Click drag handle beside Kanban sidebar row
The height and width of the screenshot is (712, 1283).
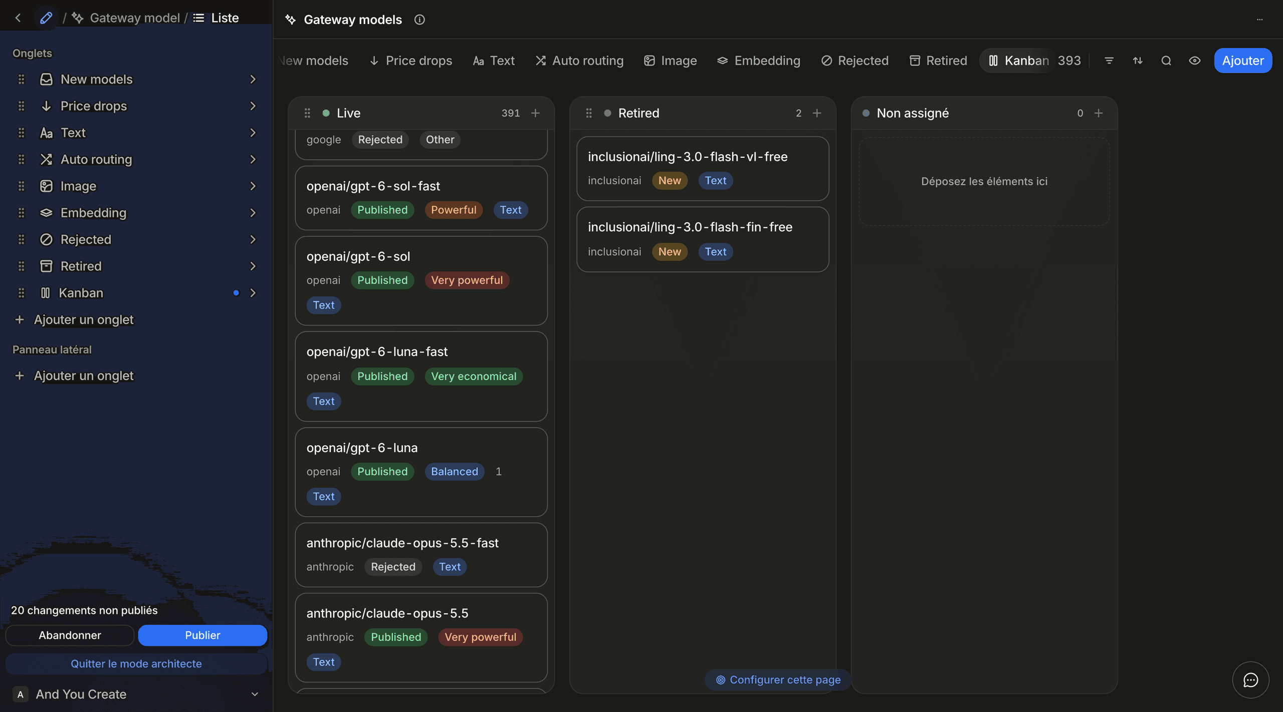point(21,293)
